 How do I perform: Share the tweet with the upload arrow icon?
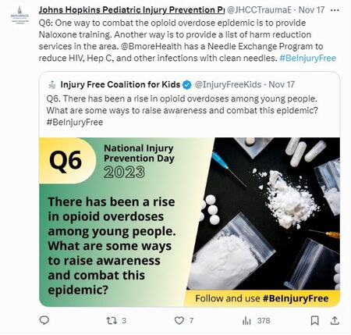click(335, 321)
